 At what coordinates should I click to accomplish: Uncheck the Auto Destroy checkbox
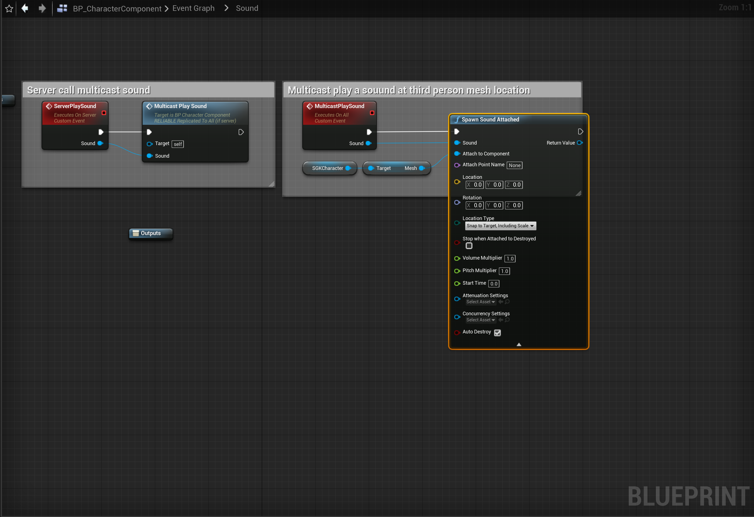pyautogui.click(x=497, y=333)
